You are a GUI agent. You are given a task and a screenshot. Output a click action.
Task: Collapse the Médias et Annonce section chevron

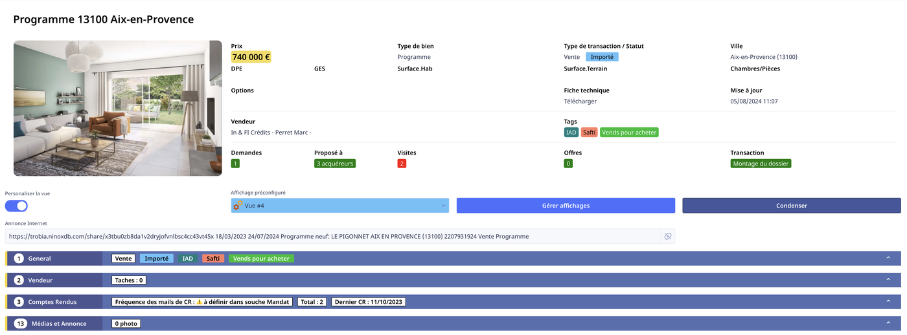(888, 323)
